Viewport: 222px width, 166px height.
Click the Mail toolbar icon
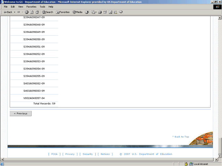[94, 12]
